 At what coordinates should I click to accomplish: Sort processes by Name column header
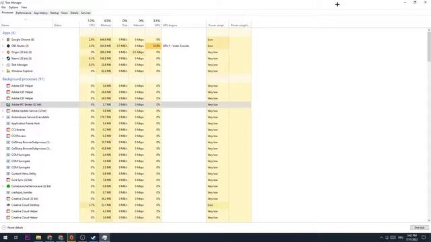26,23
